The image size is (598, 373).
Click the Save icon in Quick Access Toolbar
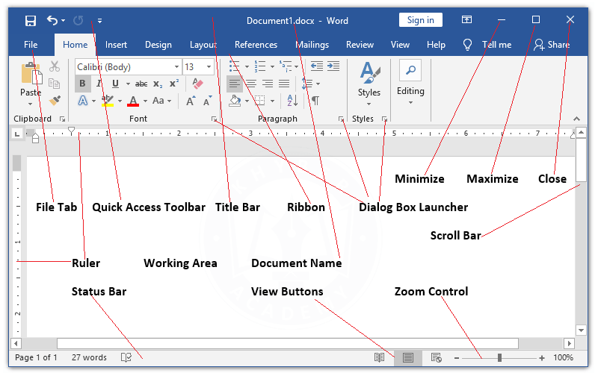tap(31, 21)
